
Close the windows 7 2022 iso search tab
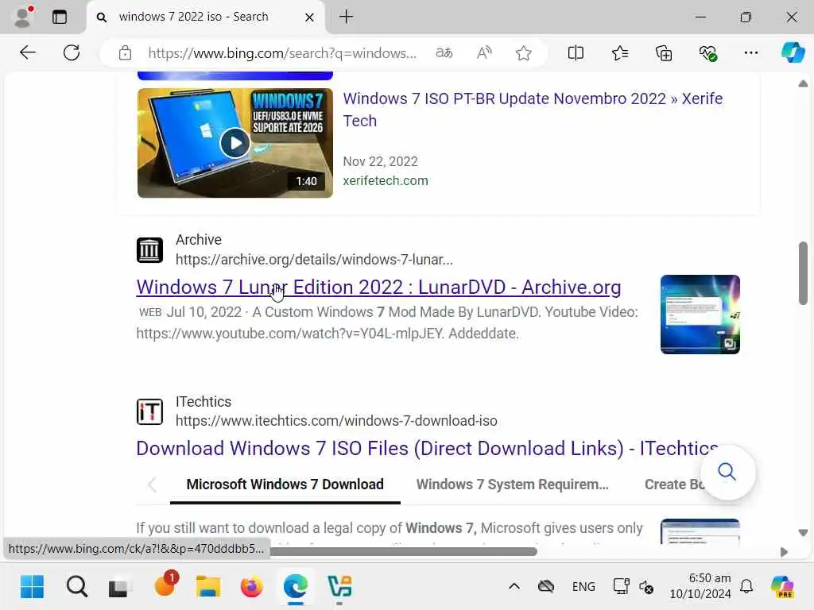(x=309, y=17)
